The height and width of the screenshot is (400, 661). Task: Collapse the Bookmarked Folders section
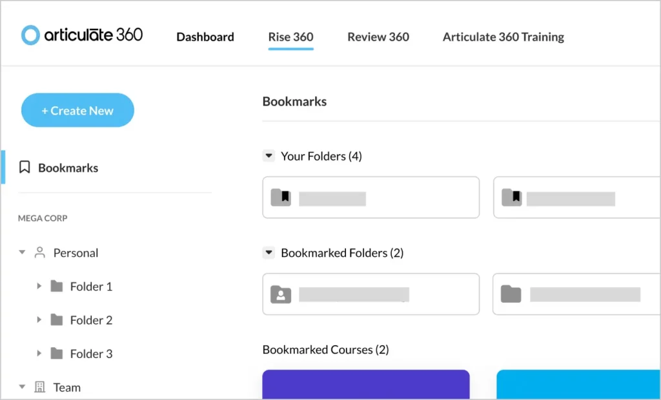click(269, 252)
